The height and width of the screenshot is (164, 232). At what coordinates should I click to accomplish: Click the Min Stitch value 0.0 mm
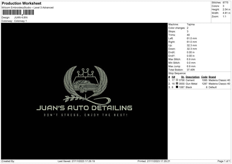(191, 63)
